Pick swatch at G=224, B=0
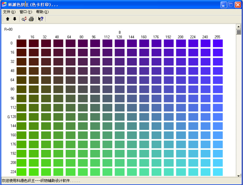The width and height of the screenshot is (243, 185). (22, 172)
